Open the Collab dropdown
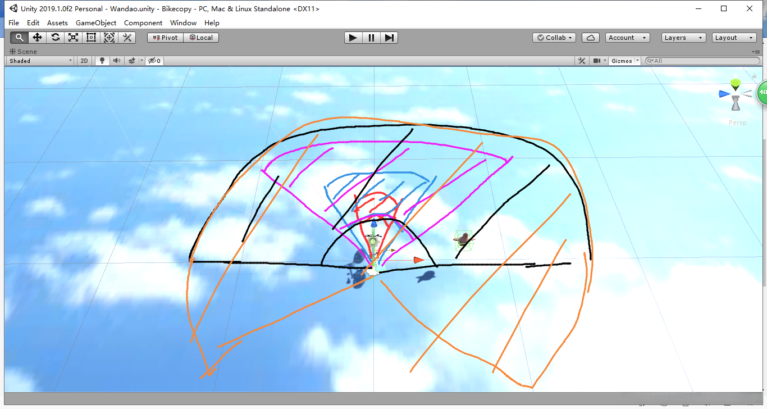Image resolution: width=767 pixels, height=409 pixels. point(554,38)
